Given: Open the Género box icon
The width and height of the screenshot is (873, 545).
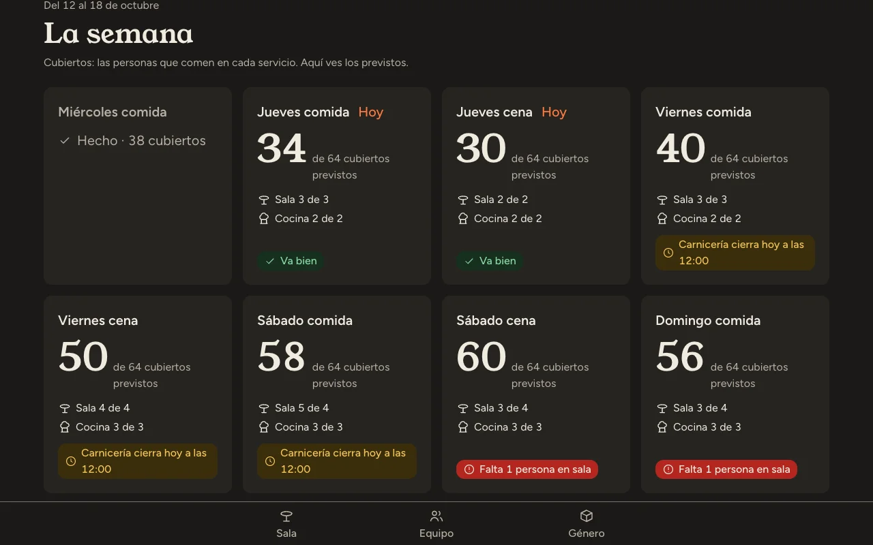Looking at the screenshot, I should point(587,516).
